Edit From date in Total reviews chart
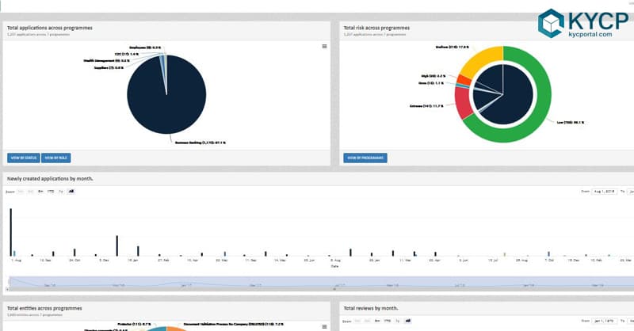The width and height of the screenshot is (634, 331). 605,321
